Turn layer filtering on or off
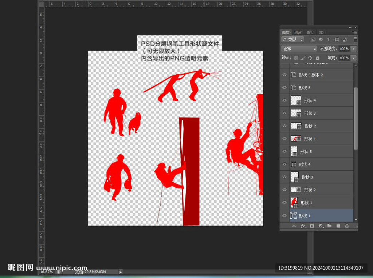Image resolution: width=373 pixels, height=278 pixels. coord(356,39)
